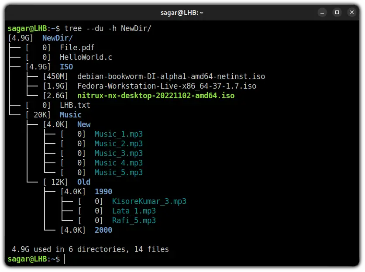This screenshot has height=272, width=365.
Task: Select the Music directory label
Action: [70, 115]
